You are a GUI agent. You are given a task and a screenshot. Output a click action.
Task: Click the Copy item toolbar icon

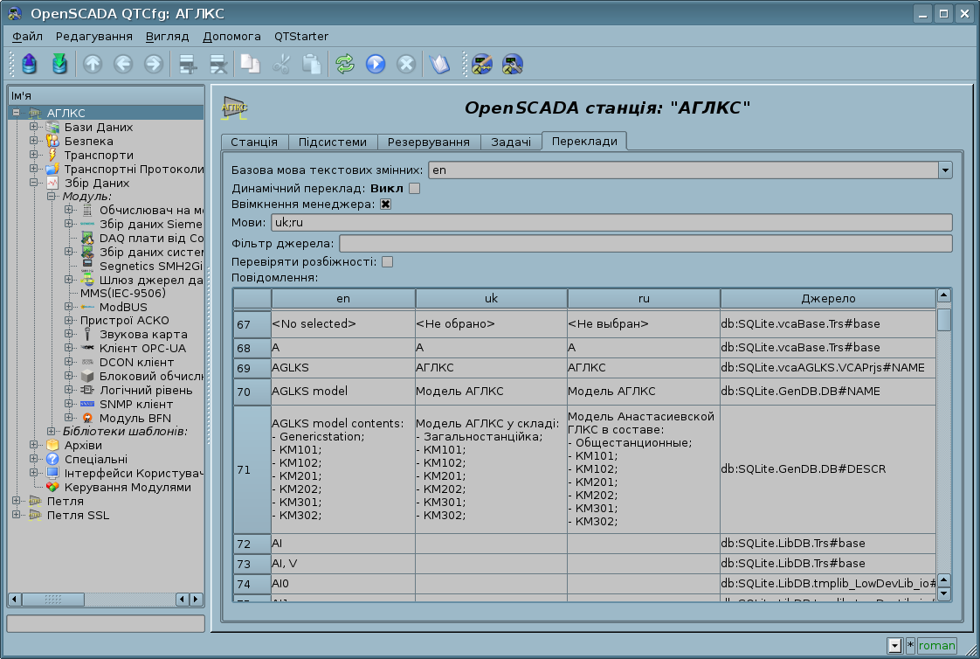(x=250, y=64)
